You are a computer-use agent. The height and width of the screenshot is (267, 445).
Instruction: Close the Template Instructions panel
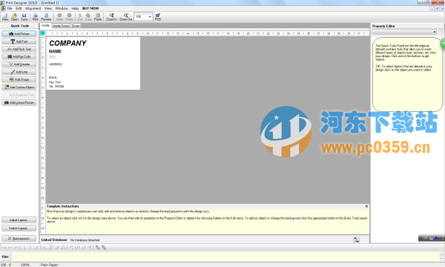[366, 206]
